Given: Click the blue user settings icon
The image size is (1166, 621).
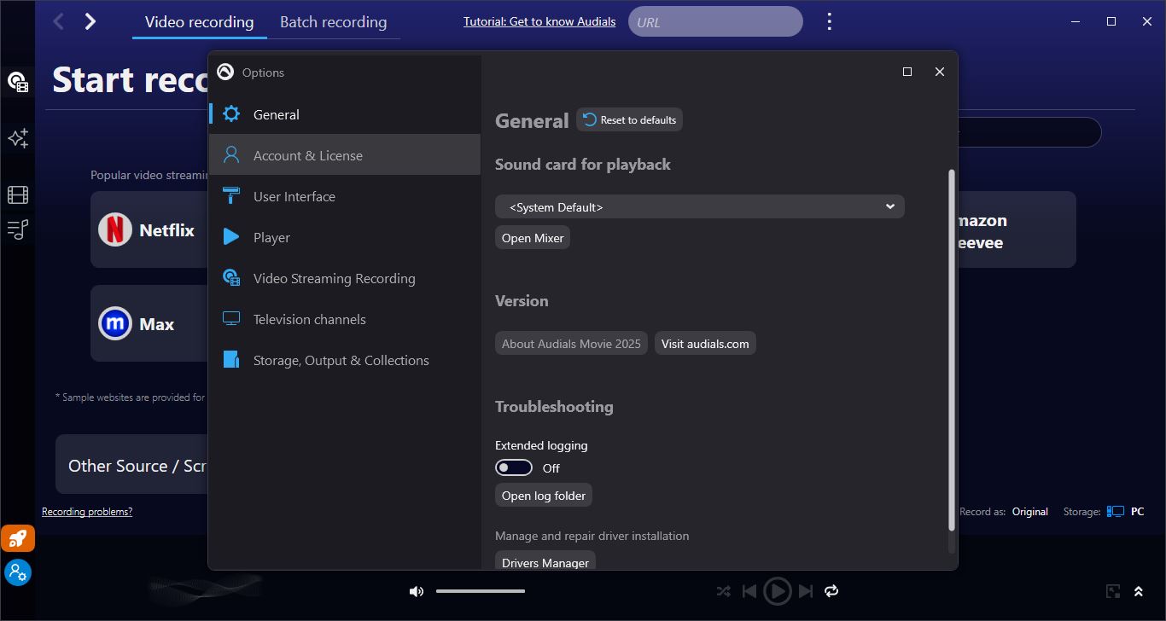Looking at the screenshot, I should (18, 572).
